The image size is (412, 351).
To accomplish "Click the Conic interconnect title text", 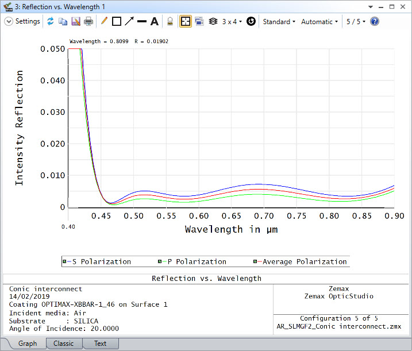I will 46,289.
